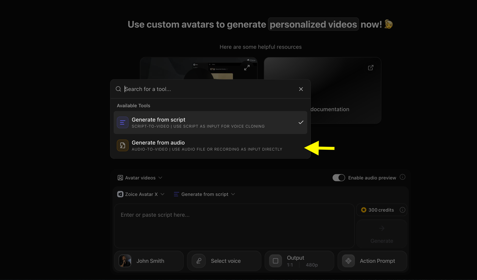
Task: Click the Generate arrow button
Action: coord(382,234)
